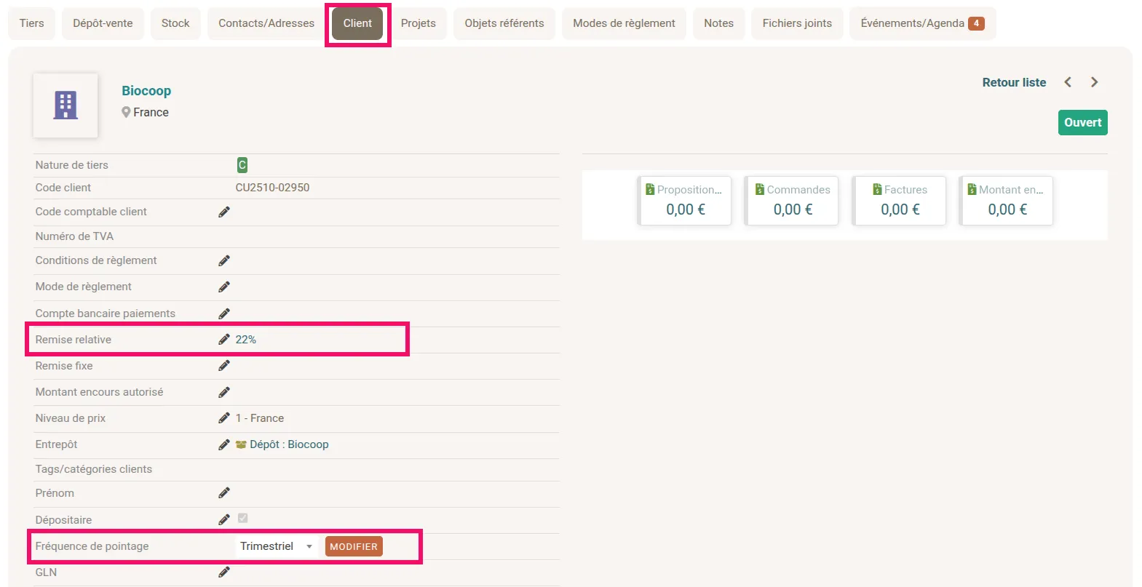Click pencil icon beside GLN

click(224, 572)
